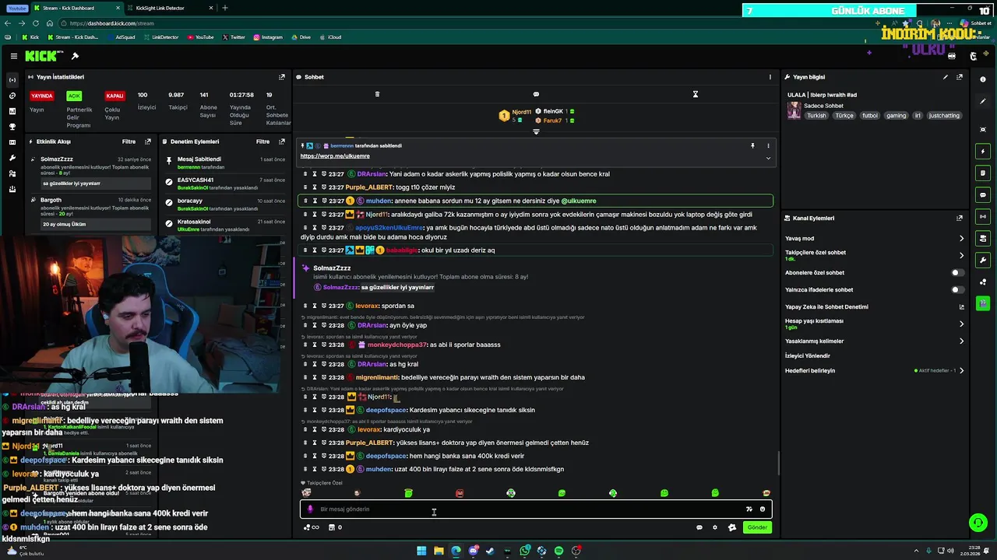The image size is (997, 560).
Task: Collapse the chat leaderboard arrow
Action: tap(536, 131)
